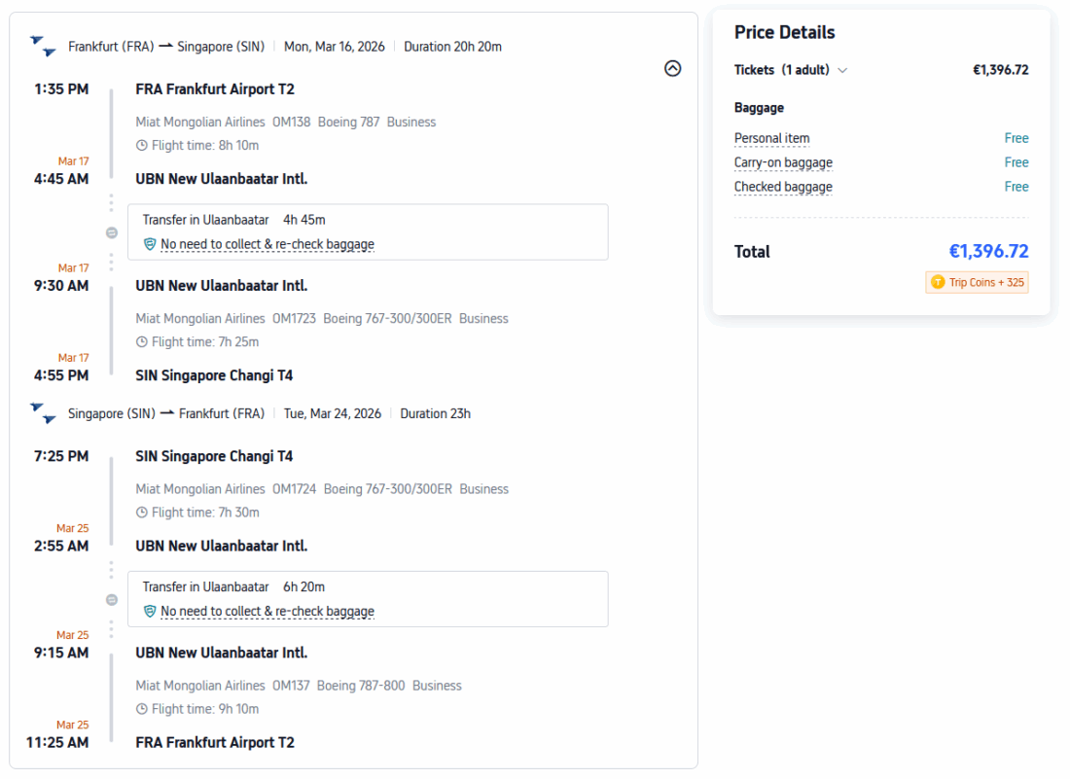Click the Trip Coins + 325 badge

977,282
